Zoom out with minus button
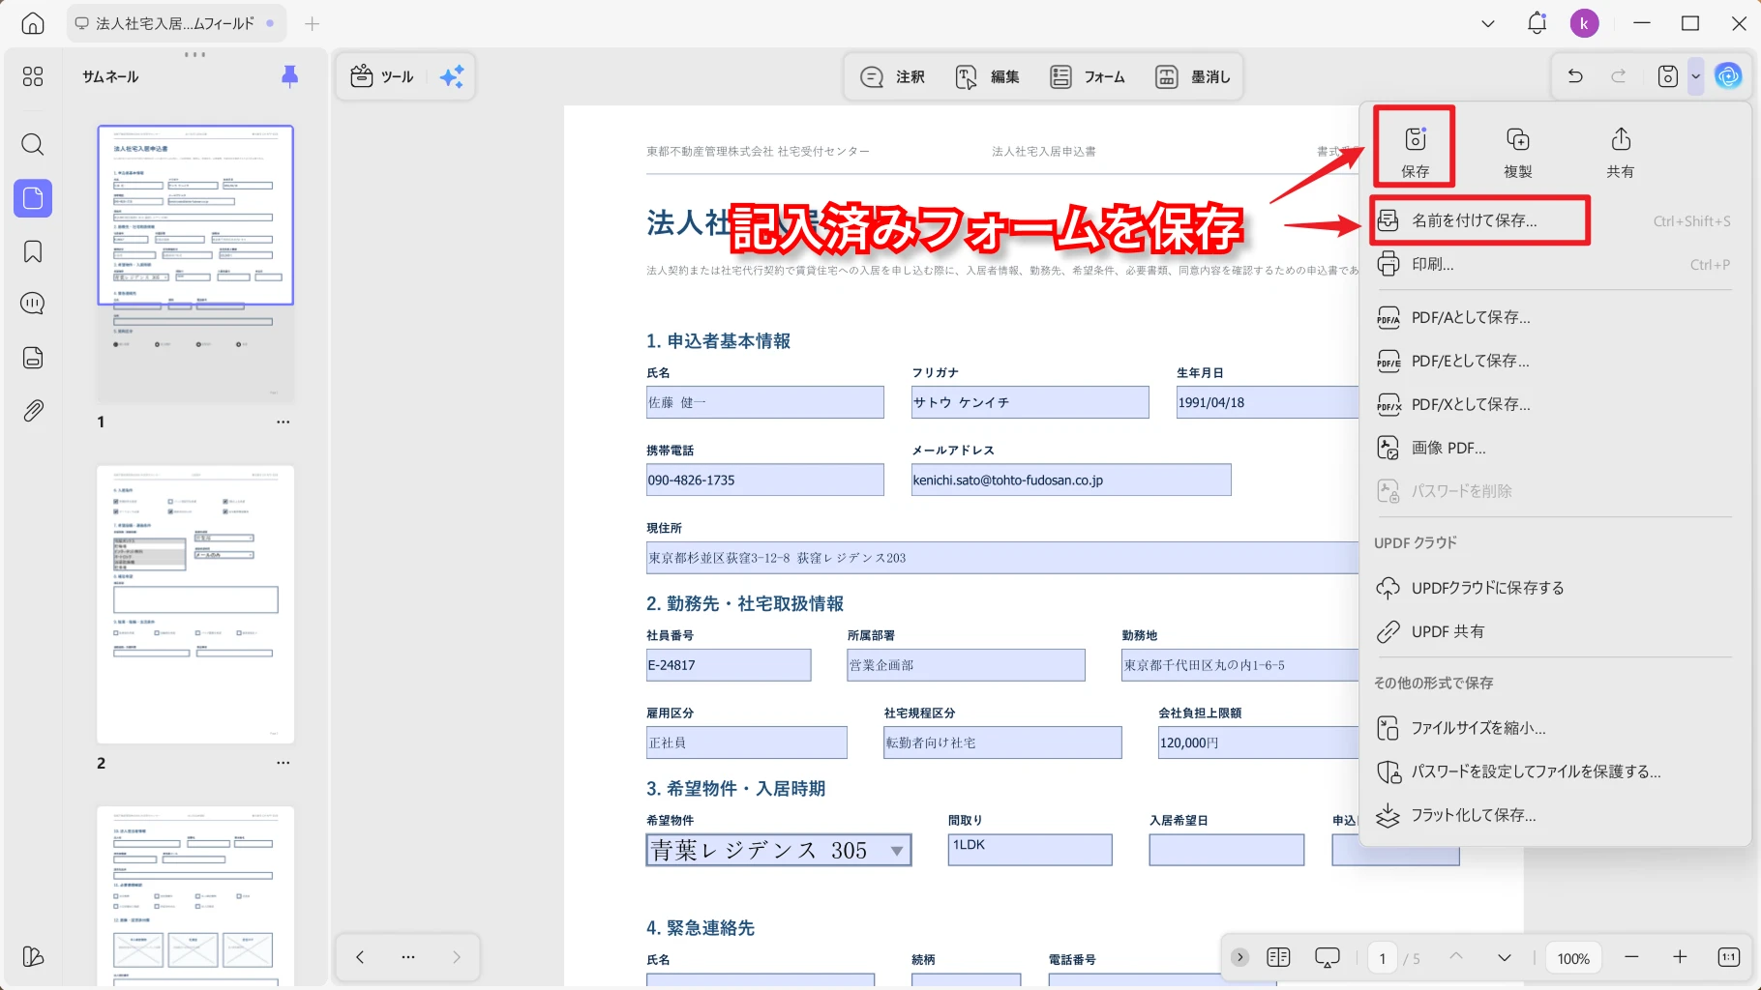This screenshot has width=1761, height=990. point(1631,957)
